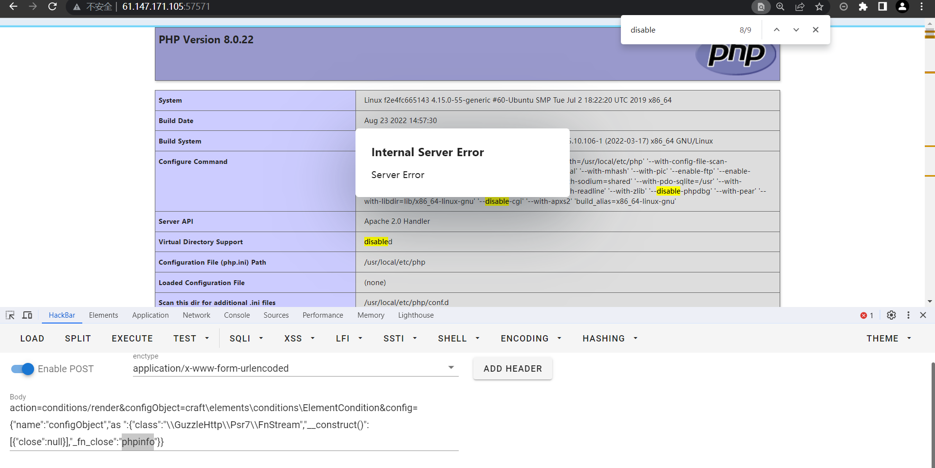The width and height of the screenshot is (935, 468).
Task: Expand the SSTI dropdown
Action: click(x=400, y=339)
